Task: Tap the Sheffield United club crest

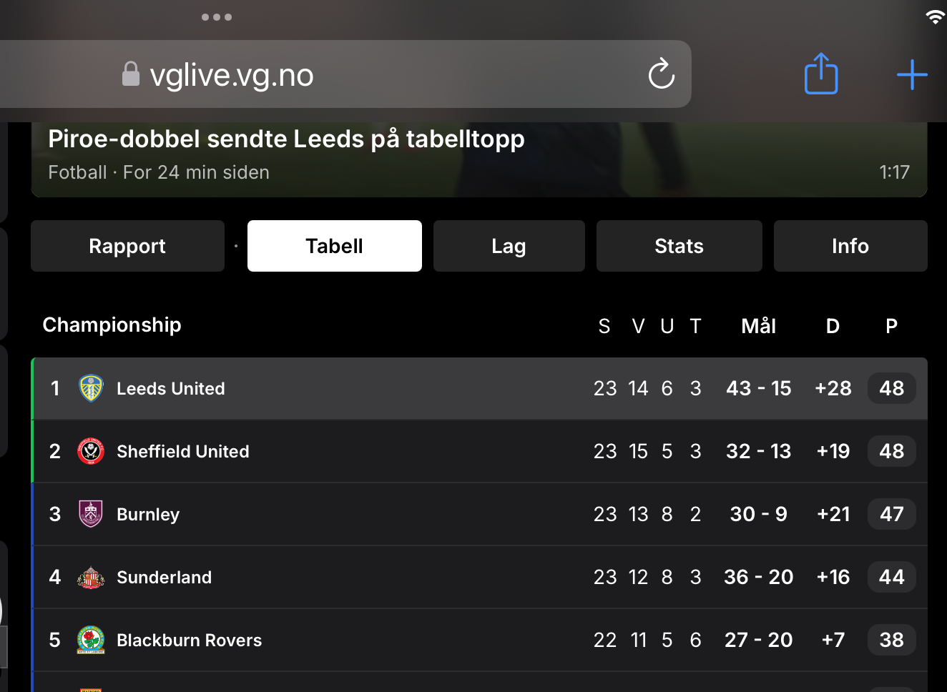Action: pos(91,451)
